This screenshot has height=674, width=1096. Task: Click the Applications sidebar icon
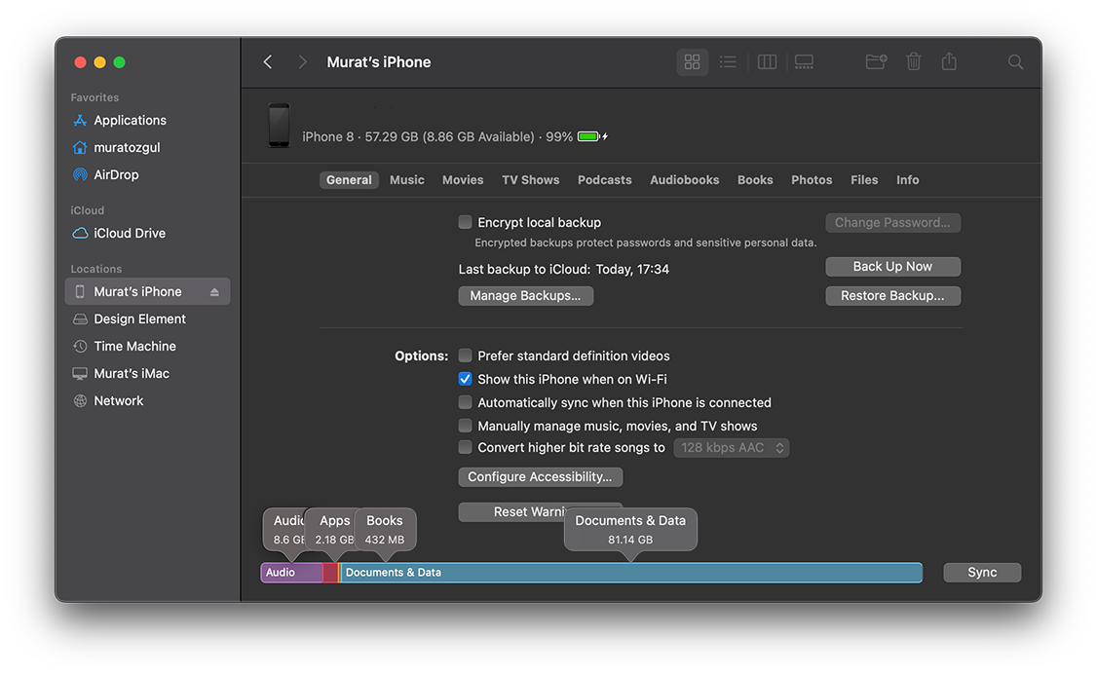[80, 120]
